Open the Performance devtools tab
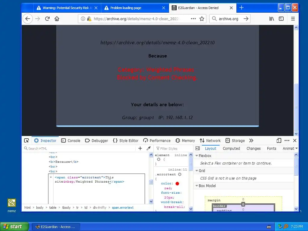 pyautogui.click(x=157, y=141)
